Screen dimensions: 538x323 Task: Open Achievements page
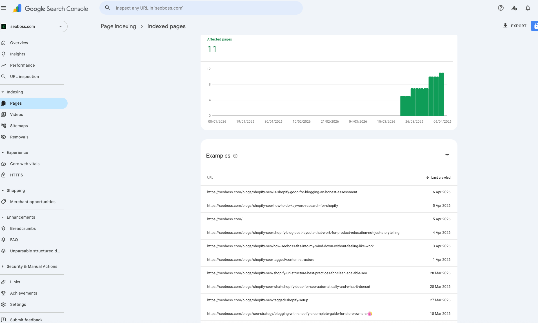click(34, 293)
